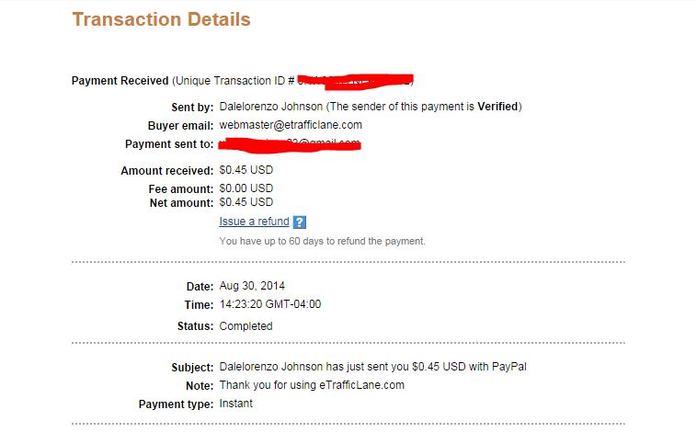Click the Transaction Details heading
The image size is (697, 444).
(161, 19)
